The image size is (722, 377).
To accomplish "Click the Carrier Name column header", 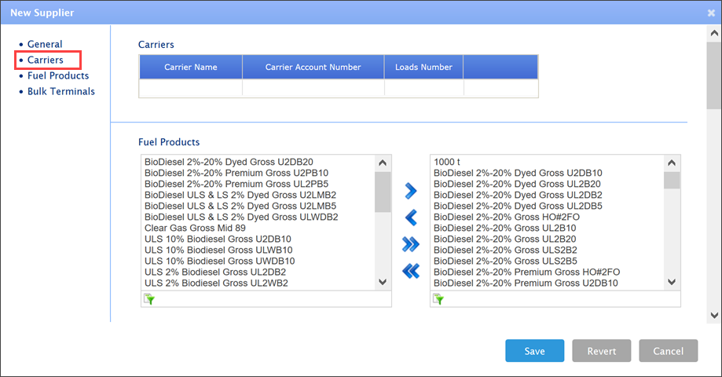I will click(191, 68).
